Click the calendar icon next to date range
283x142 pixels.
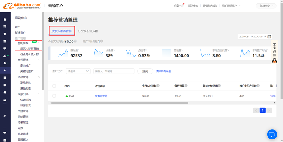coord(269,37)
